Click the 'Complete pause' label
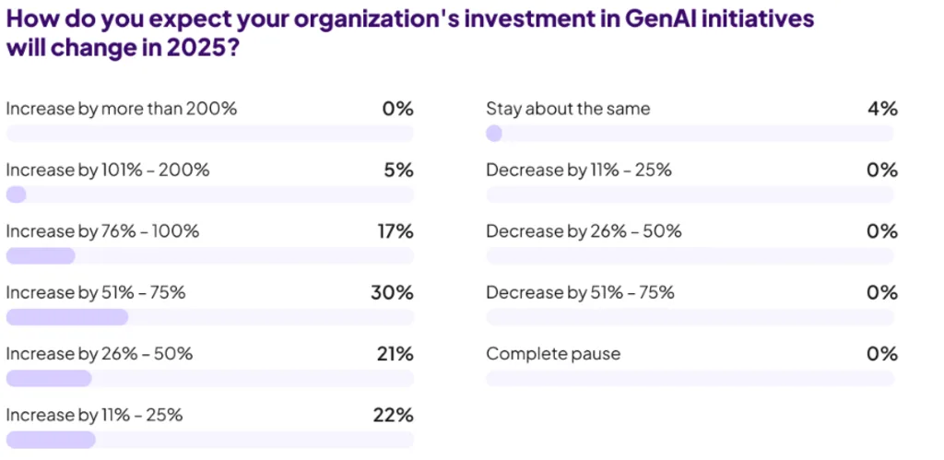Image resolution: width=944 pixels, height=460 pixels. coord(553,354)
